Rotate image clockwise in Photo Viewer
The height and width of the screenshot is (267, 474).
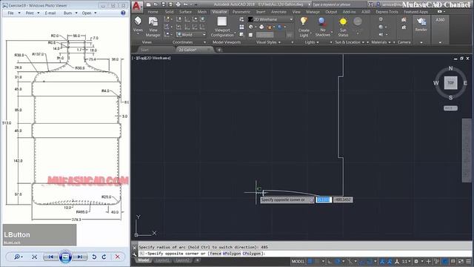point(104,257)
